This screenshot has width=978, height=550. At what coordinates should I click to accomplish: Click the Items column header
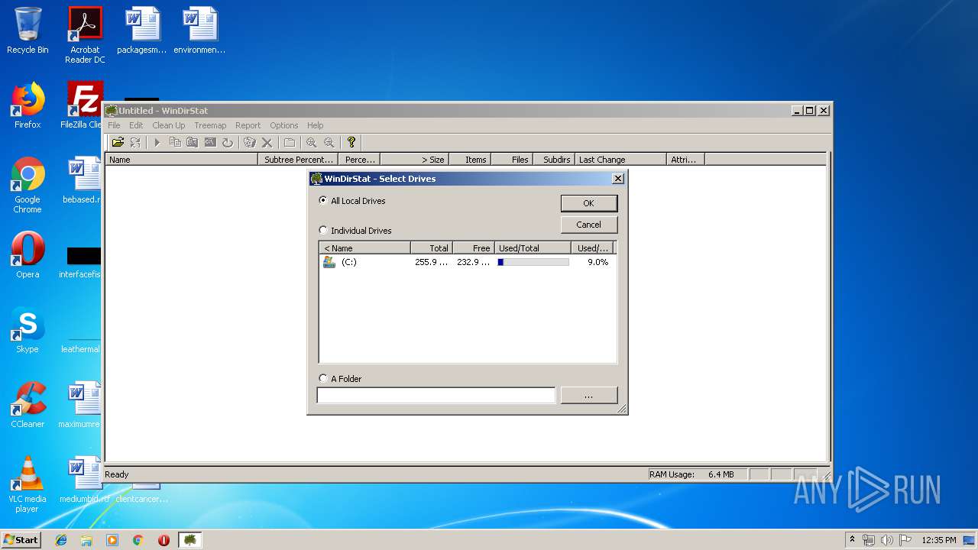[470, 160]
